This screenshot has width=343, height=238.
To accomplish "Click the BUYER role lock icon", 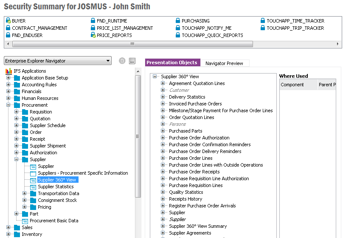I will click(8, 20).
